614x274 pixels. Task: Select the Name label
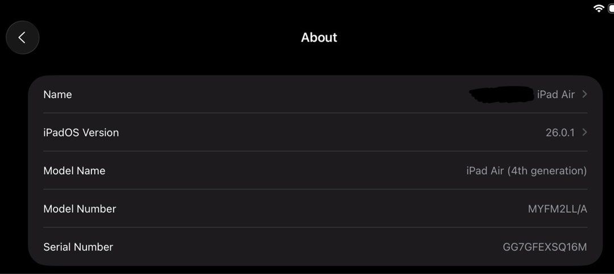(x=57, y=95)
